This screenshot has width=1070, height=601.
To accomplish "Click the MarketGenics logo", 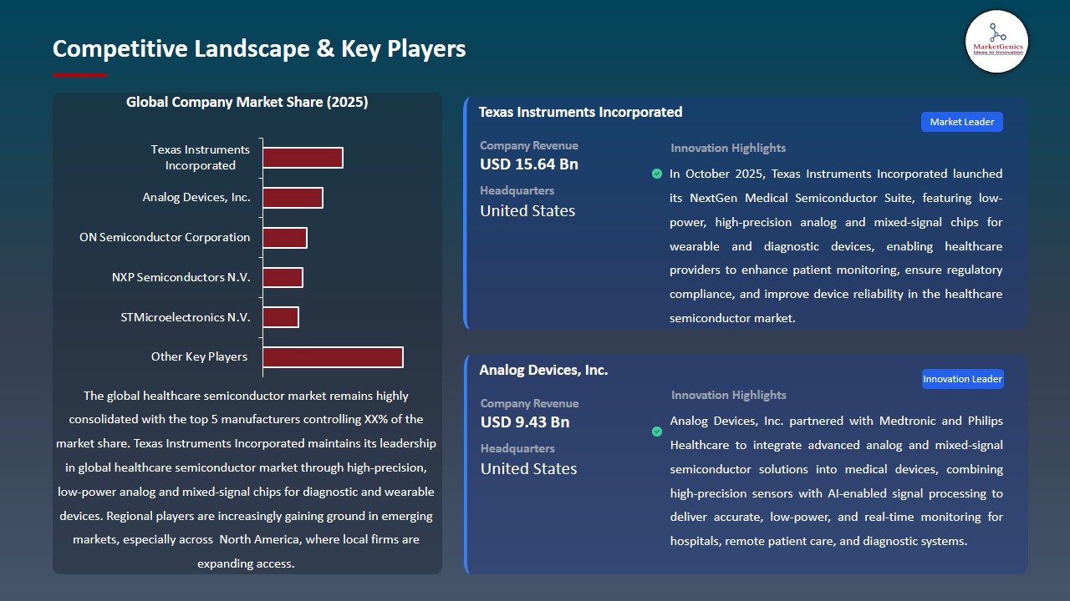I will coord(996,42).
